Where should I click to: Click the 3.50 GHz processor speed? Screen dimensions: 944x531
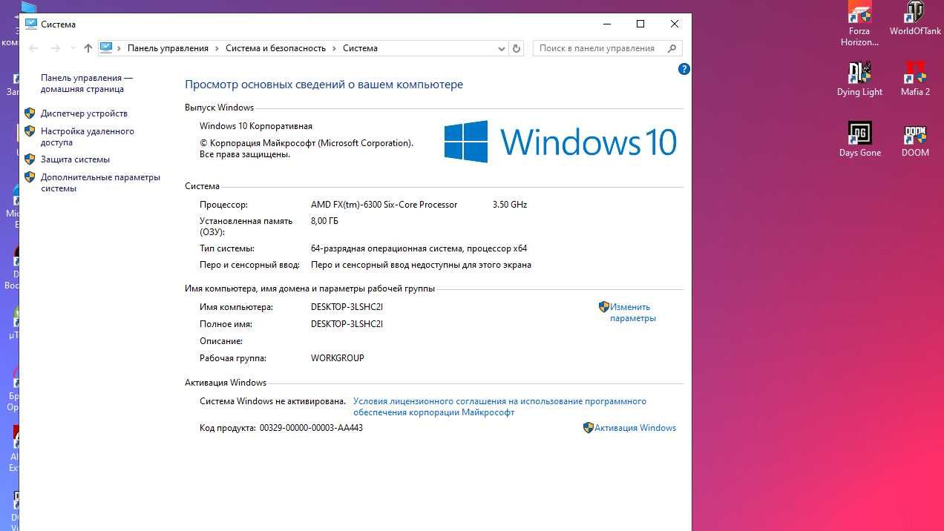point(510,205)
